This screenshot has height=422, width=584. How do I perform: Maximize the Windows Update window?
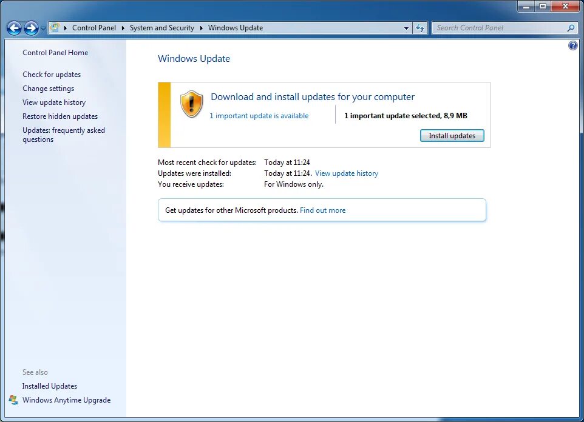[x=543, y=6]
